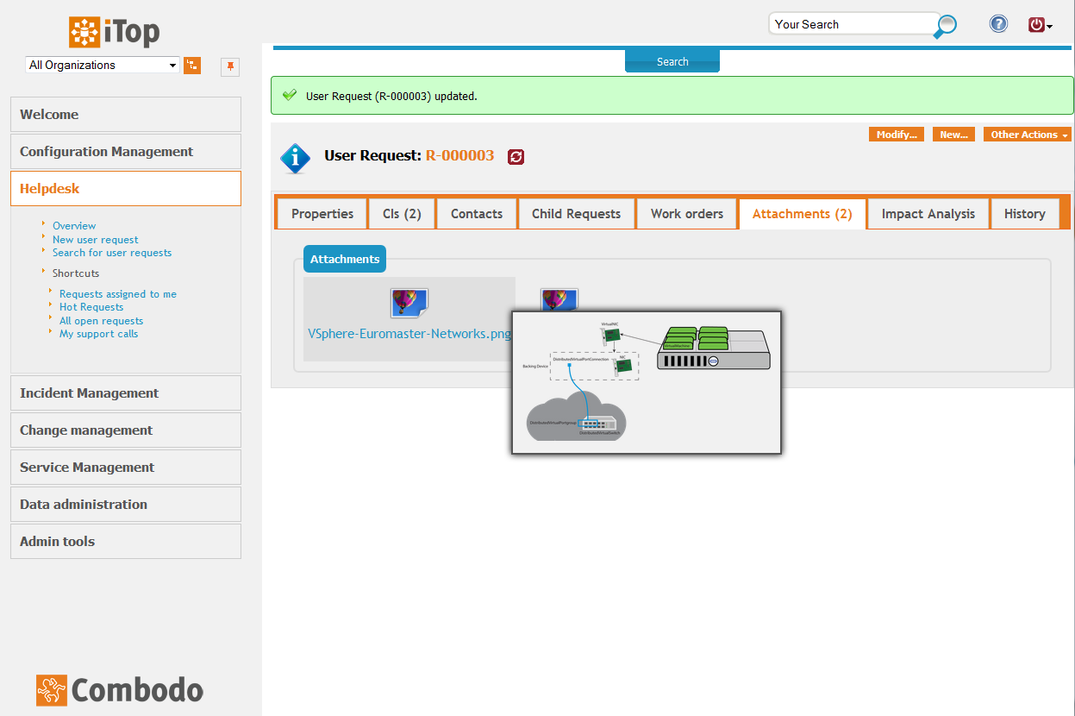The image size is (1075, 716).
Task: Click the pin menu icon
Action: [230, 66]
